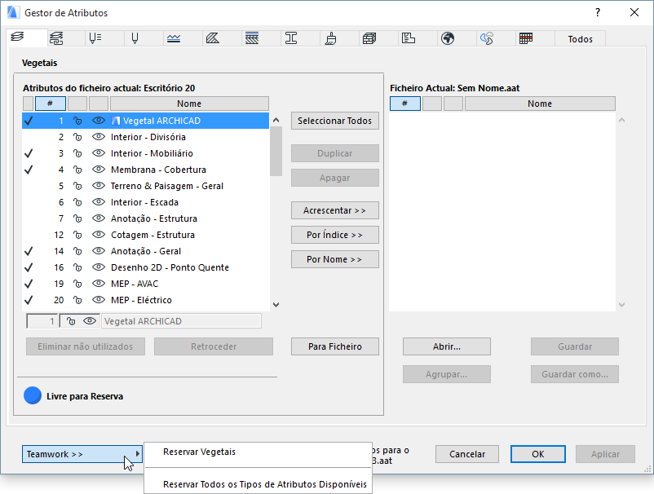654x494 pixels.
Task: Toggle visibility eye of MEP - AVAC
Action: click(99, 284)
